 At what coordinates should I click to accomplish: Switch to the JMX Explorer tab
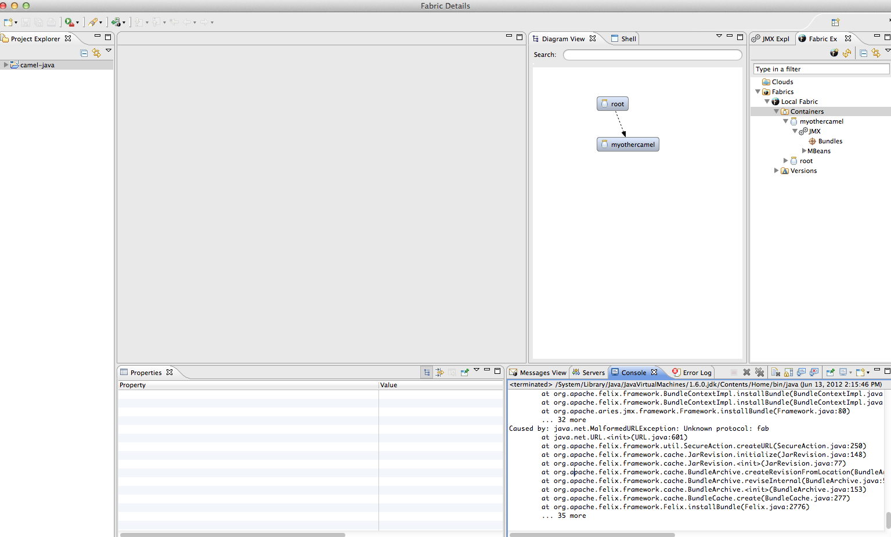771,39
